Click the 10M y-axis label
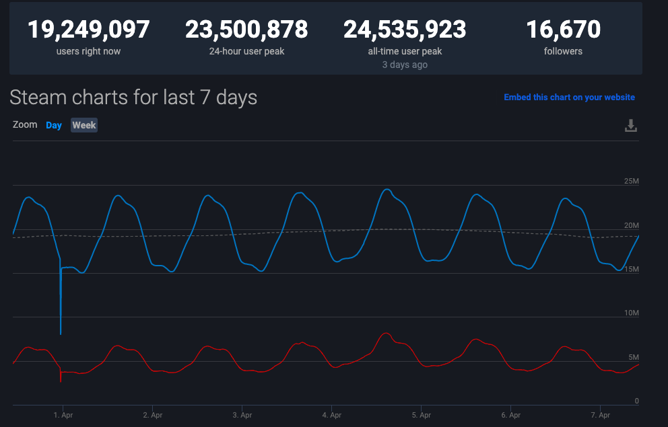 coord(632,313)
